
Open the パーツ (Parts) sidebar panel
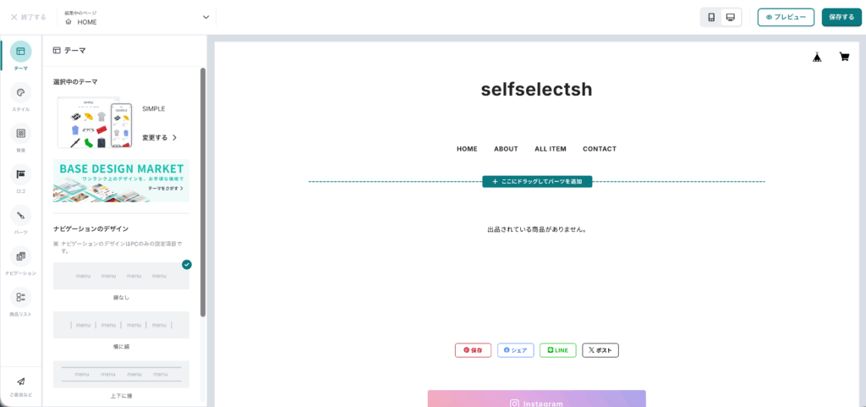(x=21, y=216)
